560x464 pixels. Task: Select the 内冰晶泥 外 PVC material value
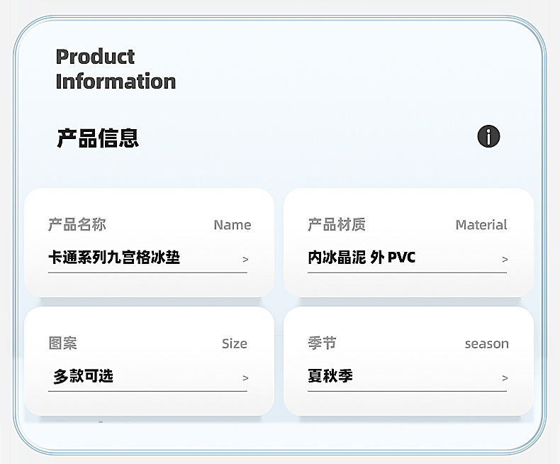coord(362,258)
